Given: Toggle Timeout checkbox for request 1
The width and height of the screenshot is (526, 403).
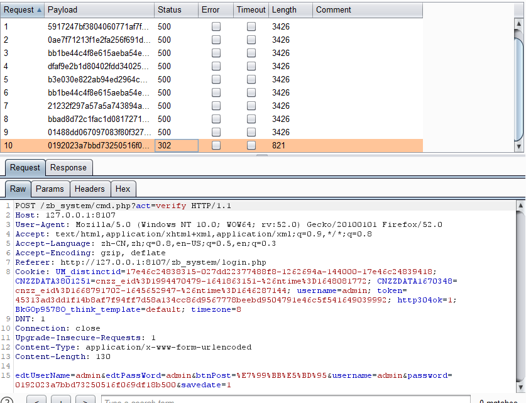Looking at the screenshot, I should tap(251, 26).
